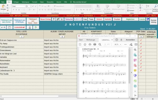Click the Excel horizontal scrollbar
Viewport: 158px width, 100px height.
[x=30, y=96]
